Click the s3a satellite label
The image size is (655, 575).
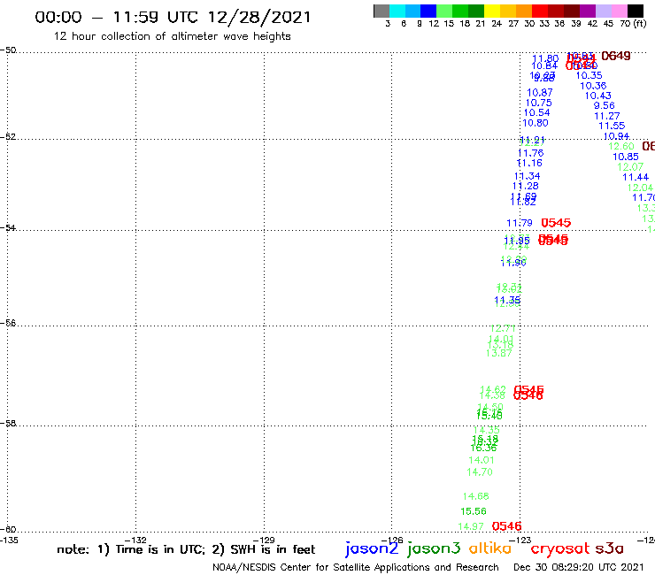coord(610,548)
